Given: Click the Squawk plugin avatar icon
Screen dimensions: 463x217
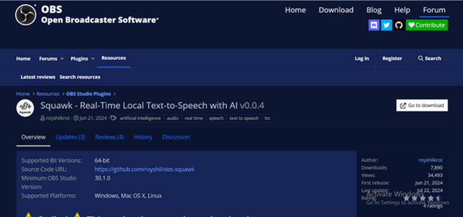Looking at the screenshot, I should point(25,108).
